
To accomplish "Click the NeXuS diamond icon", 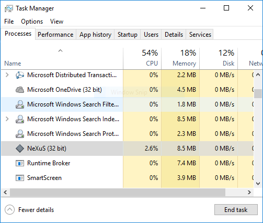I will (20, 148).
